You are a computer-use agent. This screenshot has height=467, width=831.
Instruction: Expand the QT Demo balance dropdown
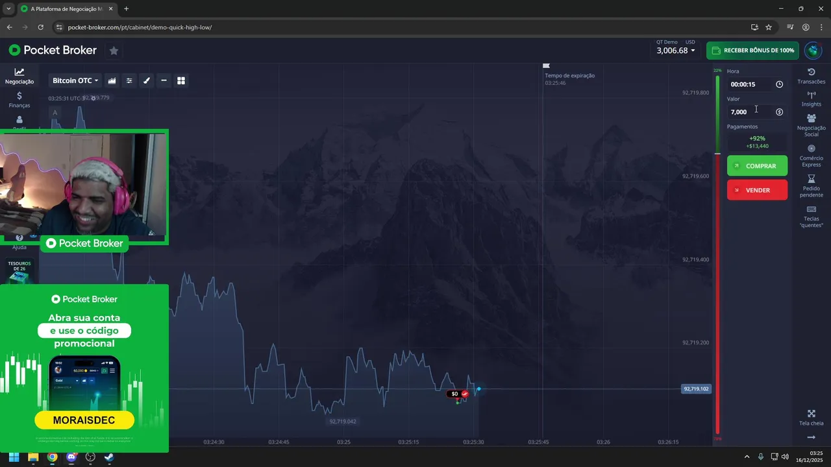pos(675,47)
